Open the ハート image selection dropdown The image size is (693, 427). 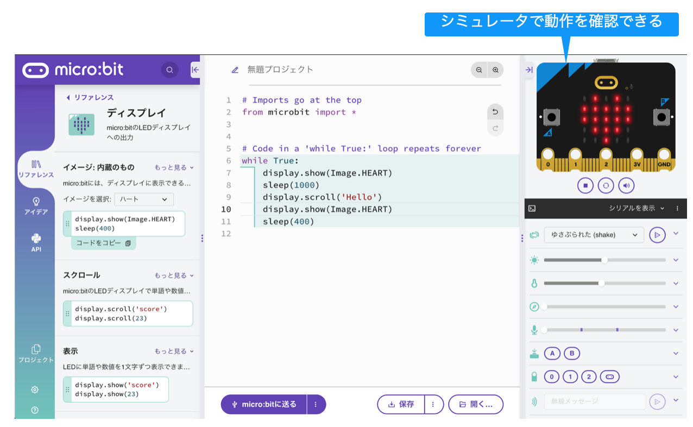pos(143,199)
